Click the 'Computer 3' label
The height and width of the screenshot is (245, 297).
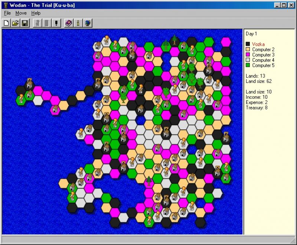(x=263, y=55)
